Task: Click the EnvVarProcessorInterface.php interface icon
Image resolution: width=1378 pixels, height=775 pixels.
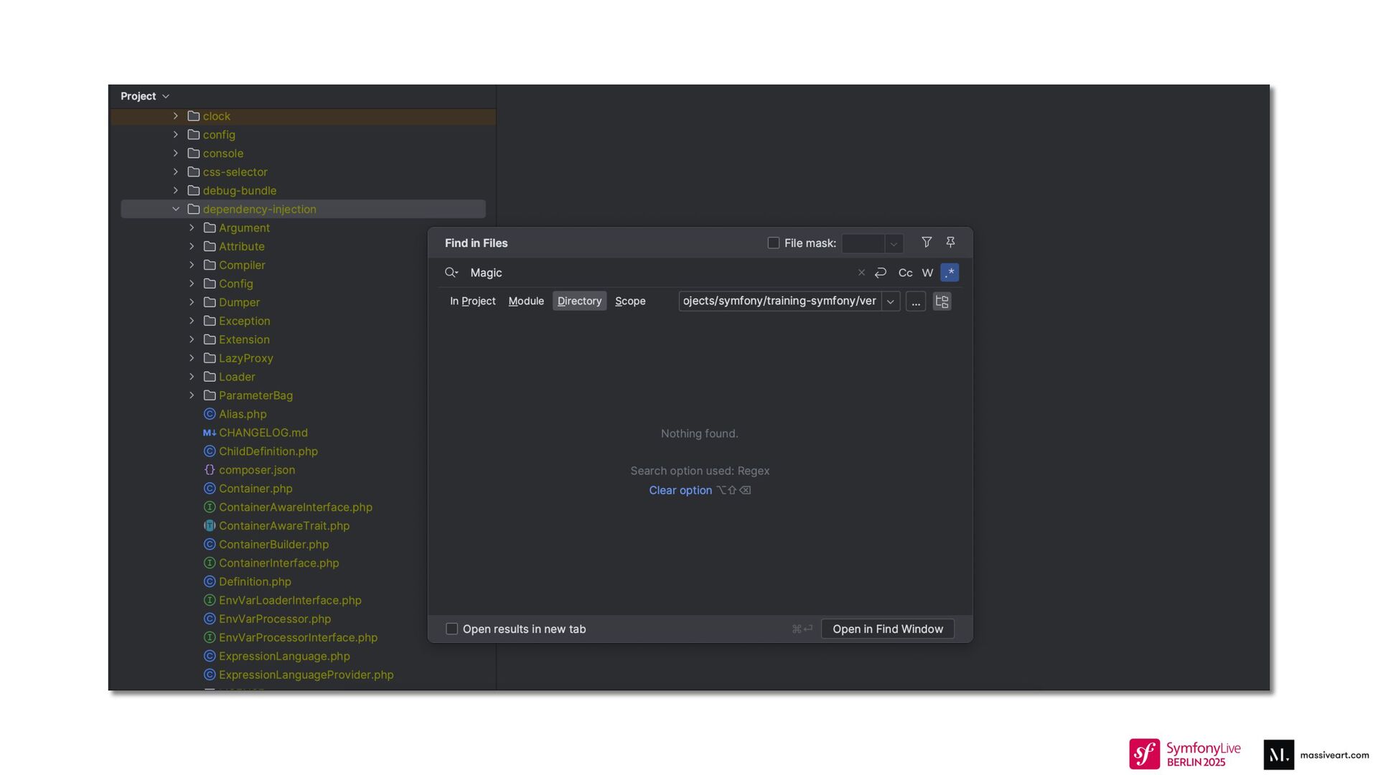Action: [210, 638]
